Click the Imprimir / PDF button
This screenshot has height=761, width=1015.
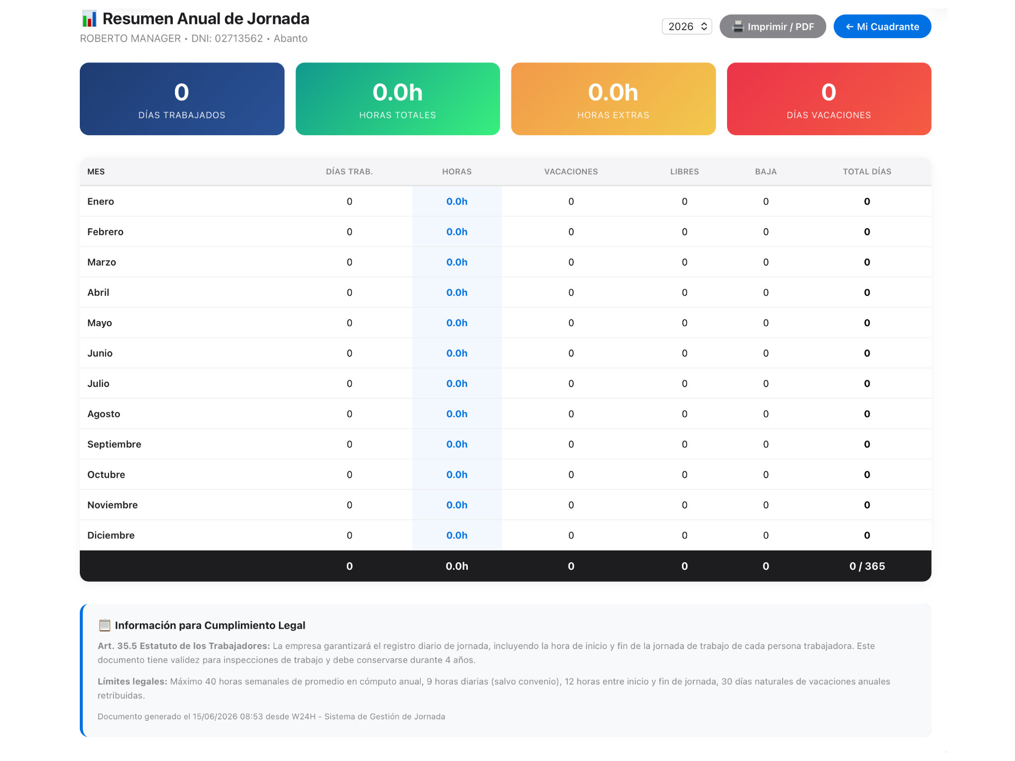pyautogui.click(x=772, y=27)
